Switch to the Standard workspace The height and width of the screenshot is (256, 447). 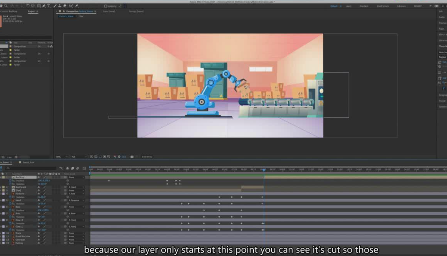coord(363,6)
